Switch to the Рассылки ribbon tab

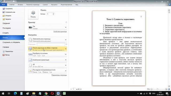tap(54, 5)
